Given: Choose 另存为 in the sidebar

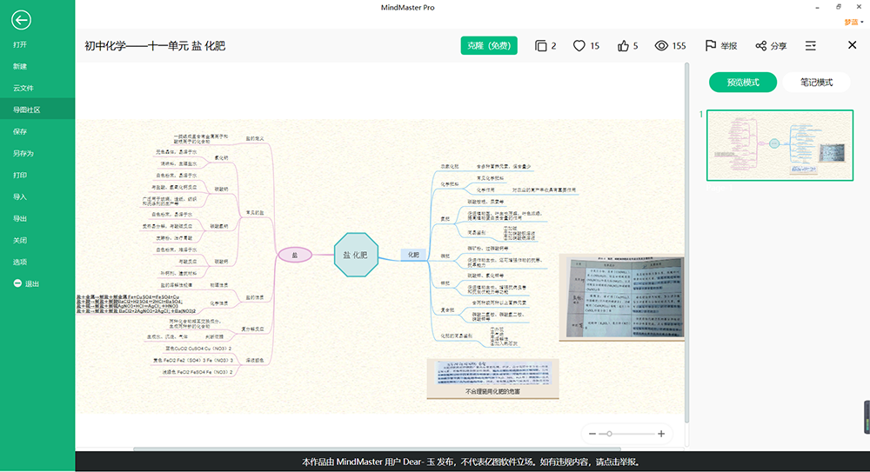Looking at the screenshot, I should point(23,153).
